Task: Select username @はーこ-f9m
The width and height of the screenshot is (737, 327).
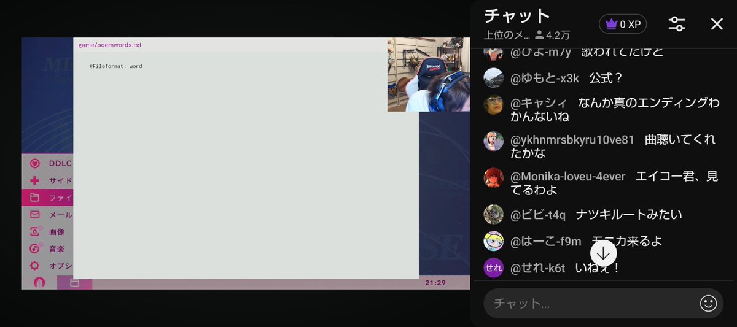Action: click(546, 241)
